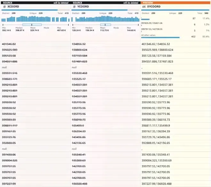The image size is (211, 187).
Task: Click the numeric type icon beside XCOORD
Action: pos(4,7)
